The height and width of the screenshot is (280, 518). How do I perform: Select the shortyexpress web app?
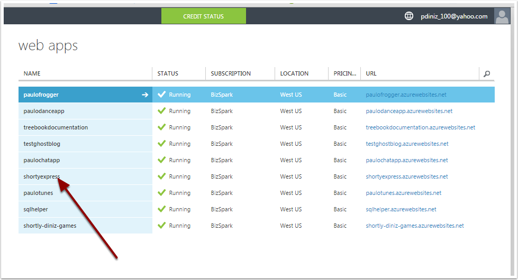tap(42, 176)
